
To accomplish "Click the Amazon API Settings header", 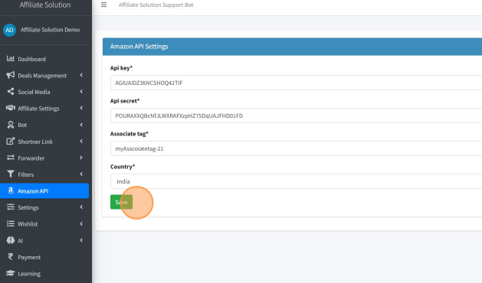I will point(292,47).
